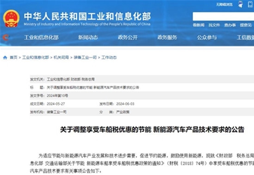Viewport: 254px width, 175px height.
Task: Click the search input box
Action: (223, 16)
